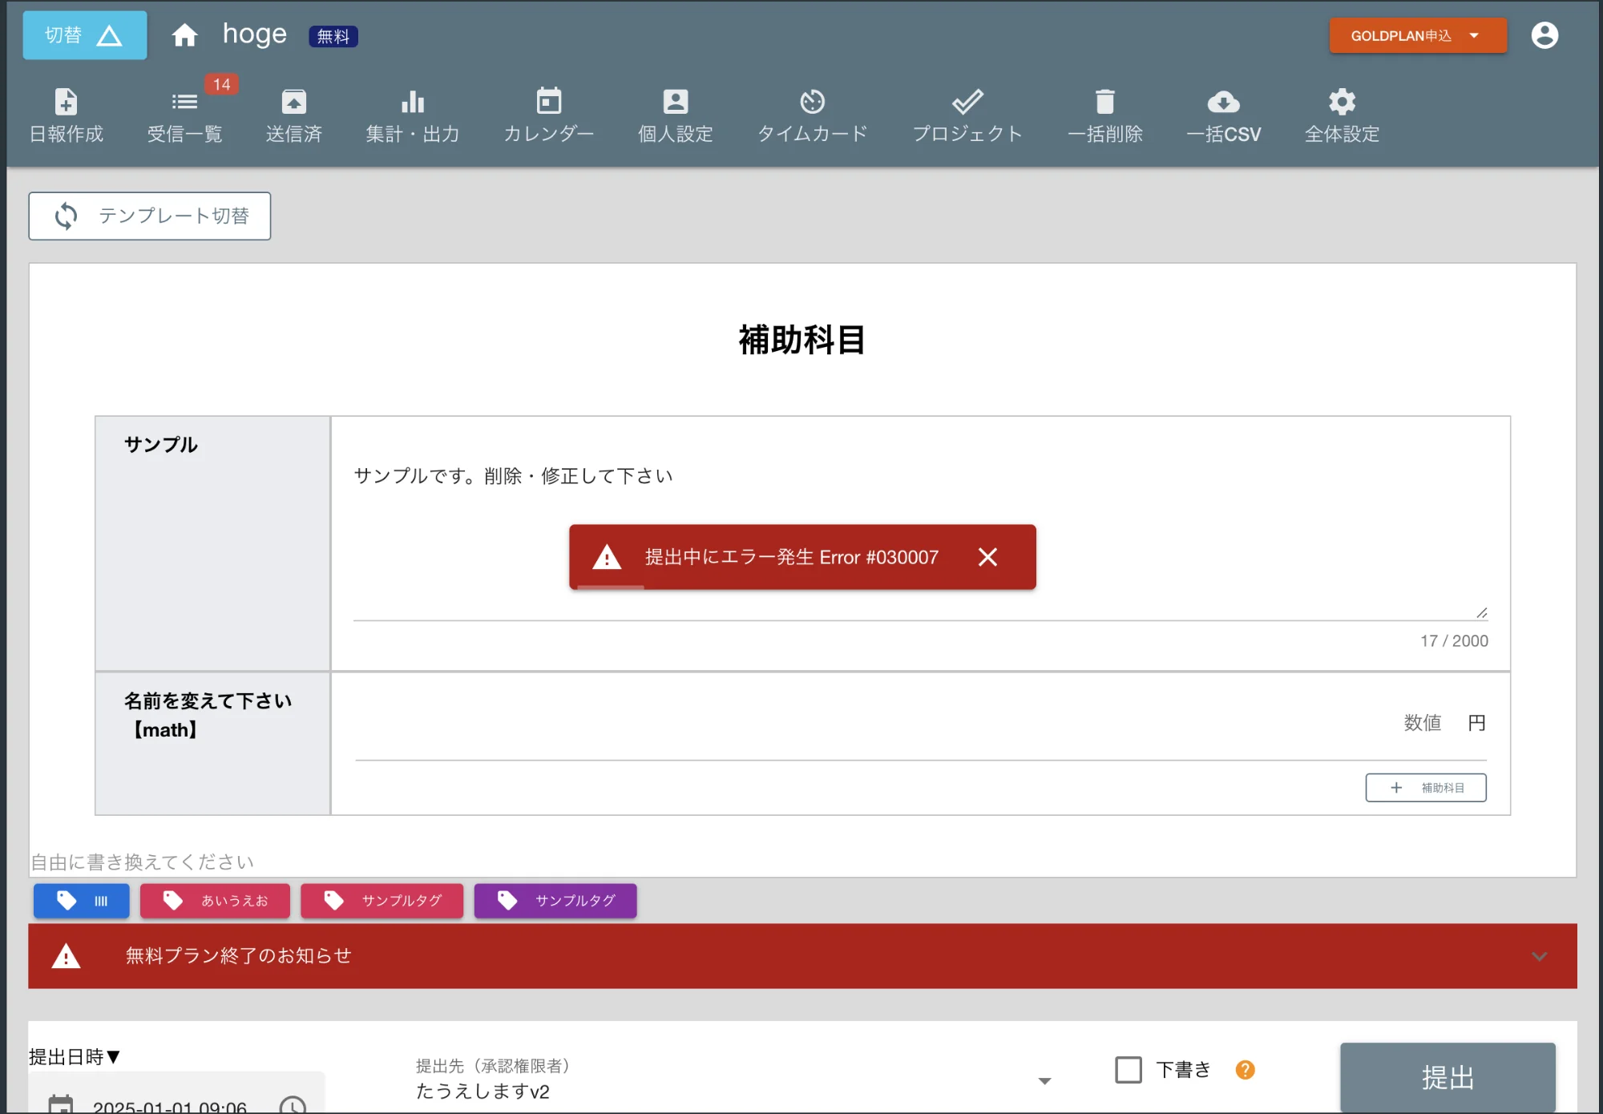Open the 全体設定 global settings
The height and width of the screenshot is (1114, 1603).
1341,115
